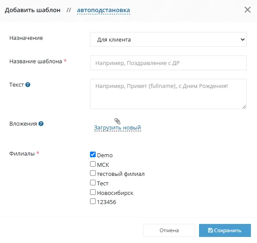257x243 pixels.
Task: Tick the тестовый филиал checkbox
Action: pyautogui.click(x=93, y=173)
